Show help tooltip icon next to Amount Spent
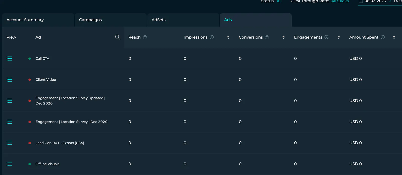Image resolution: width=402 pixels, height=175 pixels. pyautogui.click(x=383, y=37)
